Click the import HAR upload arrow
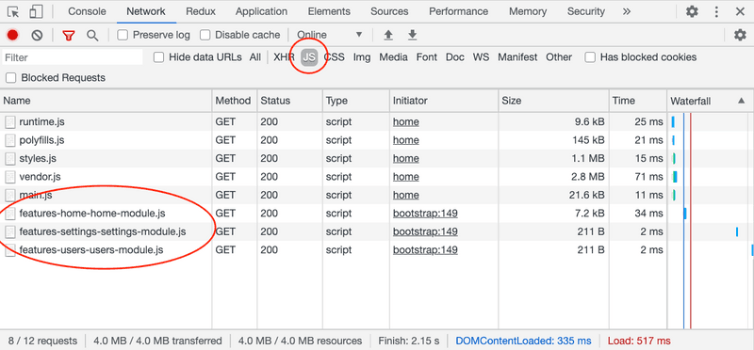Screen dimensions: 754x350 pyautogui.click(x=388, y=35)
